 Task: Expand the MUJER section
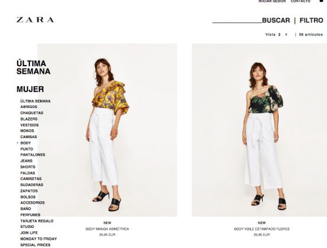(x=30, y=89)
